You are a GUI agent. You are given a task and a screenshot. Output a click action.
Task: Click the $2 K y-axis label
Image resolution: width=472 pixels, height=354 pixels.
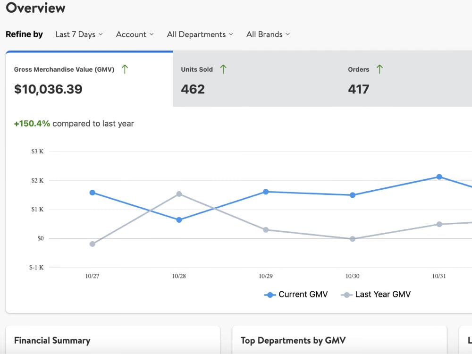click(x=37, y=180)
